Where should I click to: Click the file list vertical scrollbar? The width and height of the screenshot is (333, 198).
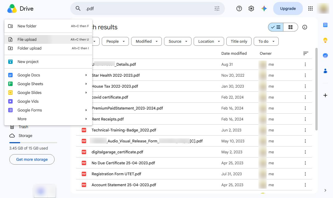click(316, 89)
